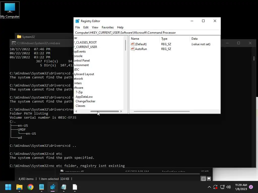Open File Explorer from the taskbar
The width and height of the screenshot is (258, 193).
point(19,187)
